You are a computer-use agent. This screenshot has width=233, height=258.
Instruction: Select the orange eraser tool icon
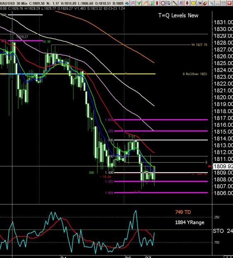[x=145, y=3]
